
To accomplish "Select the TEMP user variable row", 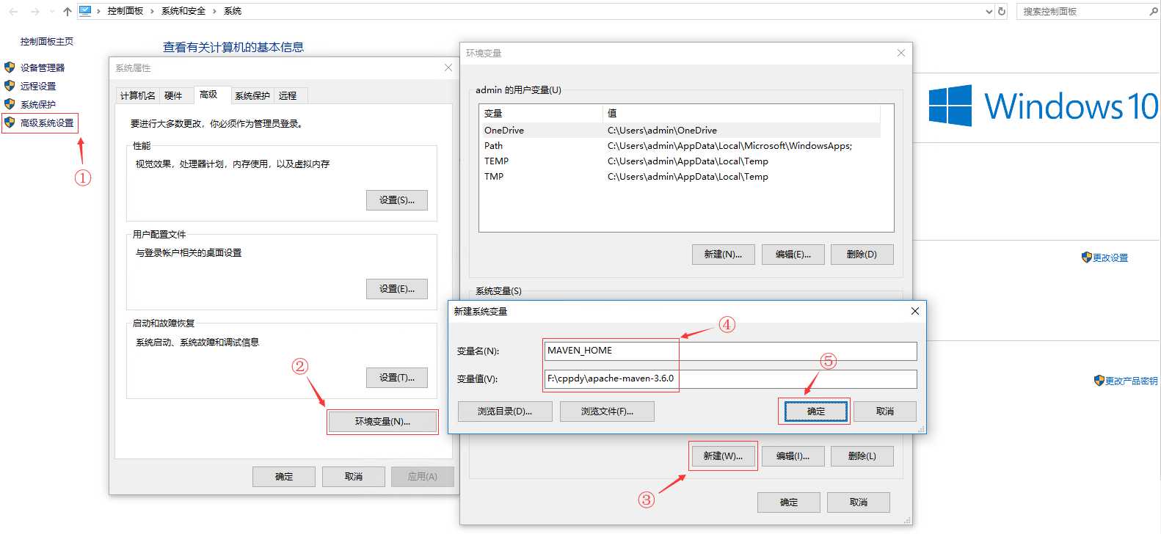I will tap(680, 161).
